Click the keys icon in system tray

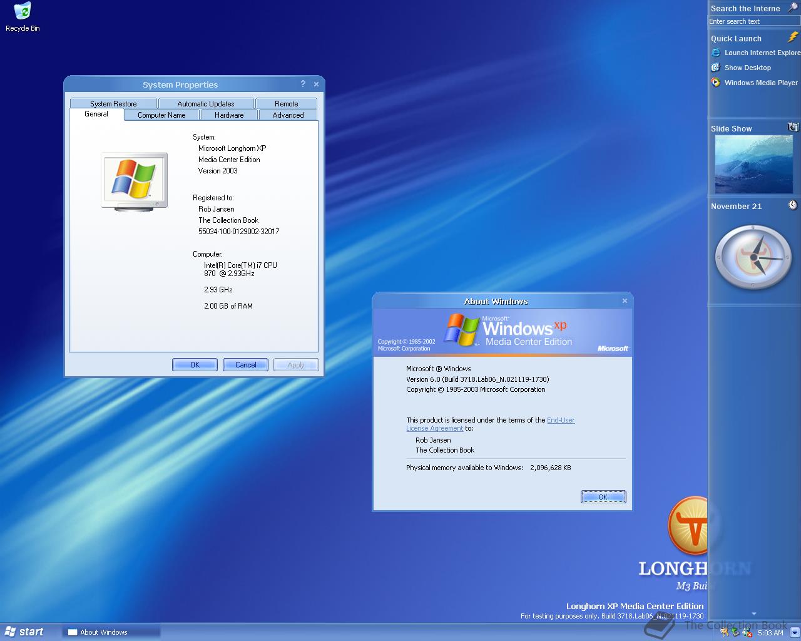click(725, 632)
